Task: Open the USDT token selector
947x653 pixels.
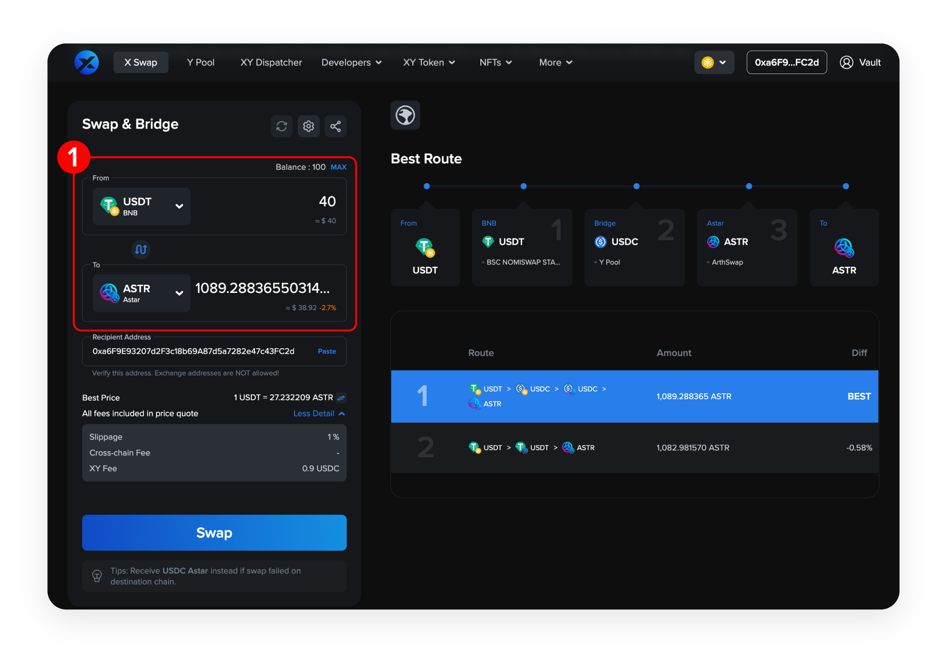Action: point(141,206)
